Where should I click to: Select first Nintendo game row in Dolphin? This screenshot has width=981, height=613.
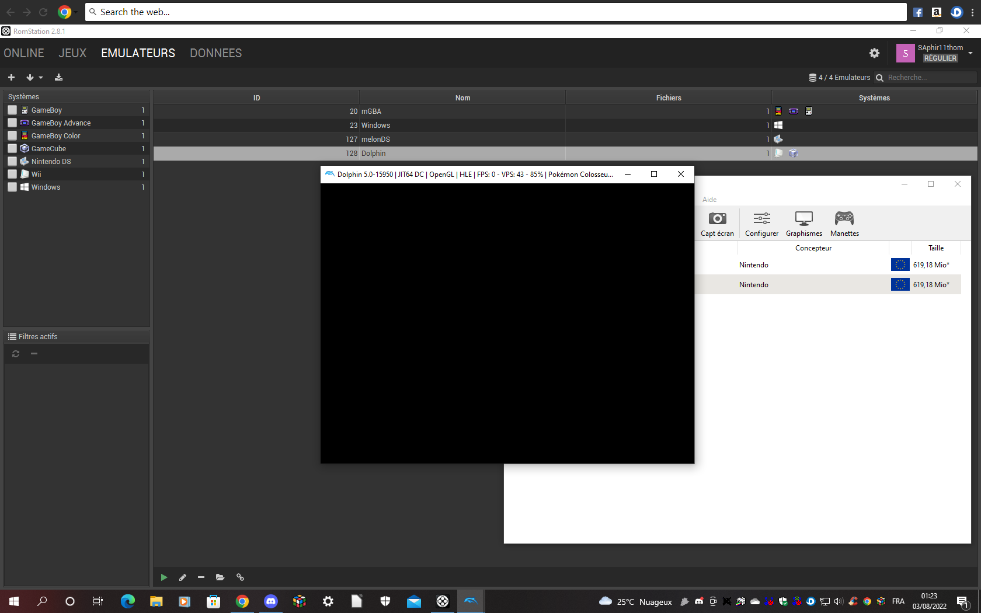tap(828, 265)
